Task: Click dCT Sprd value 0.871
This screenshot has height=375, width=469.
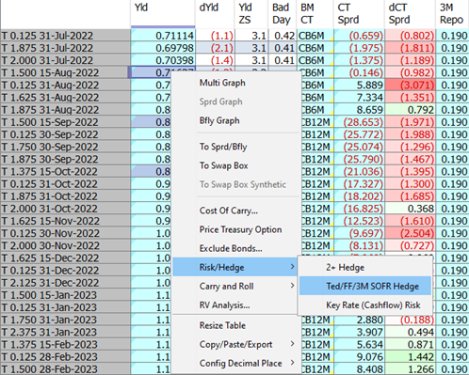Action: pos(411,344)
